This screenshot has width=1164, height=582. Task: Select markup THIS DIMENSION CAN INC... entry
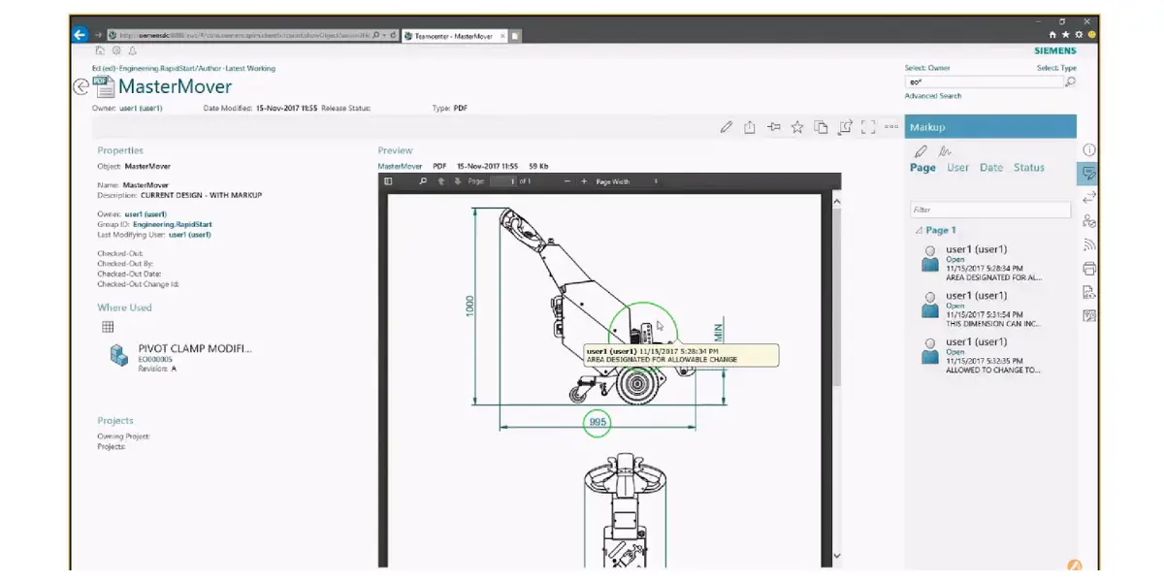pyautogui.click(x=981, y=309)
